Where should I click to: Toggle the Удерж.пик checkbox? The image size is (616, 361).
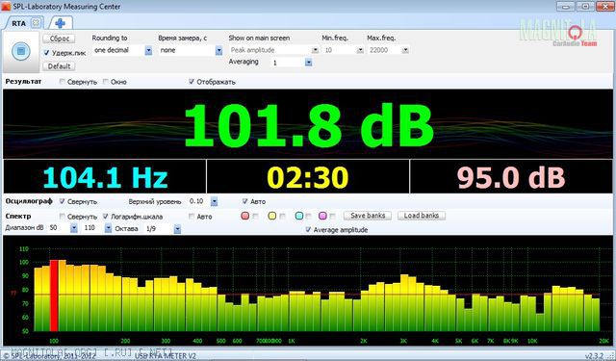47,53
